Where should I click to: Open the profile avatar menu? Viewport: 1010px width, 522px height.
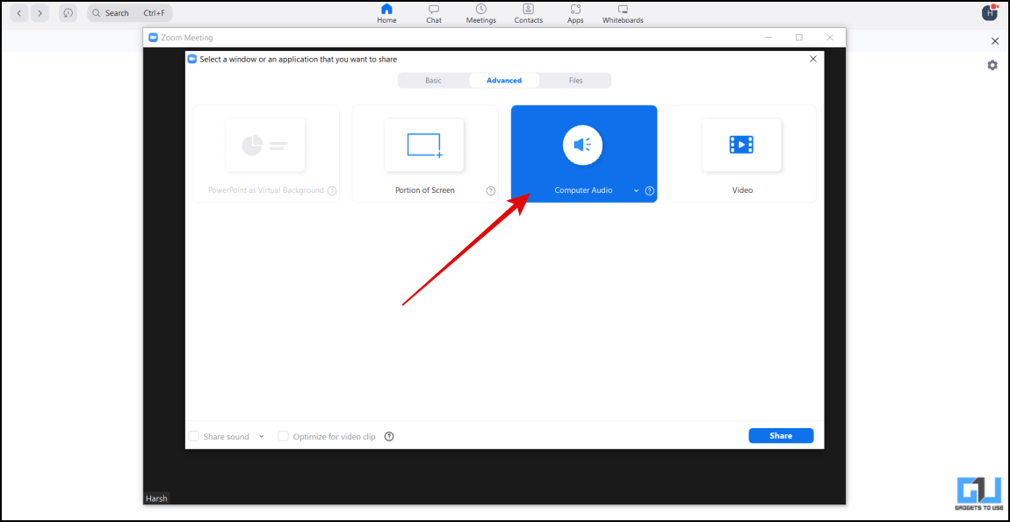tap(990, 12)
